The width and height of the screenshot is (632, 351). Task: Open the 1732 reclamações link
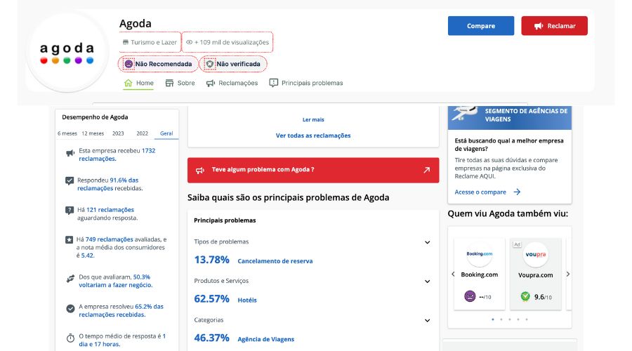117,154
